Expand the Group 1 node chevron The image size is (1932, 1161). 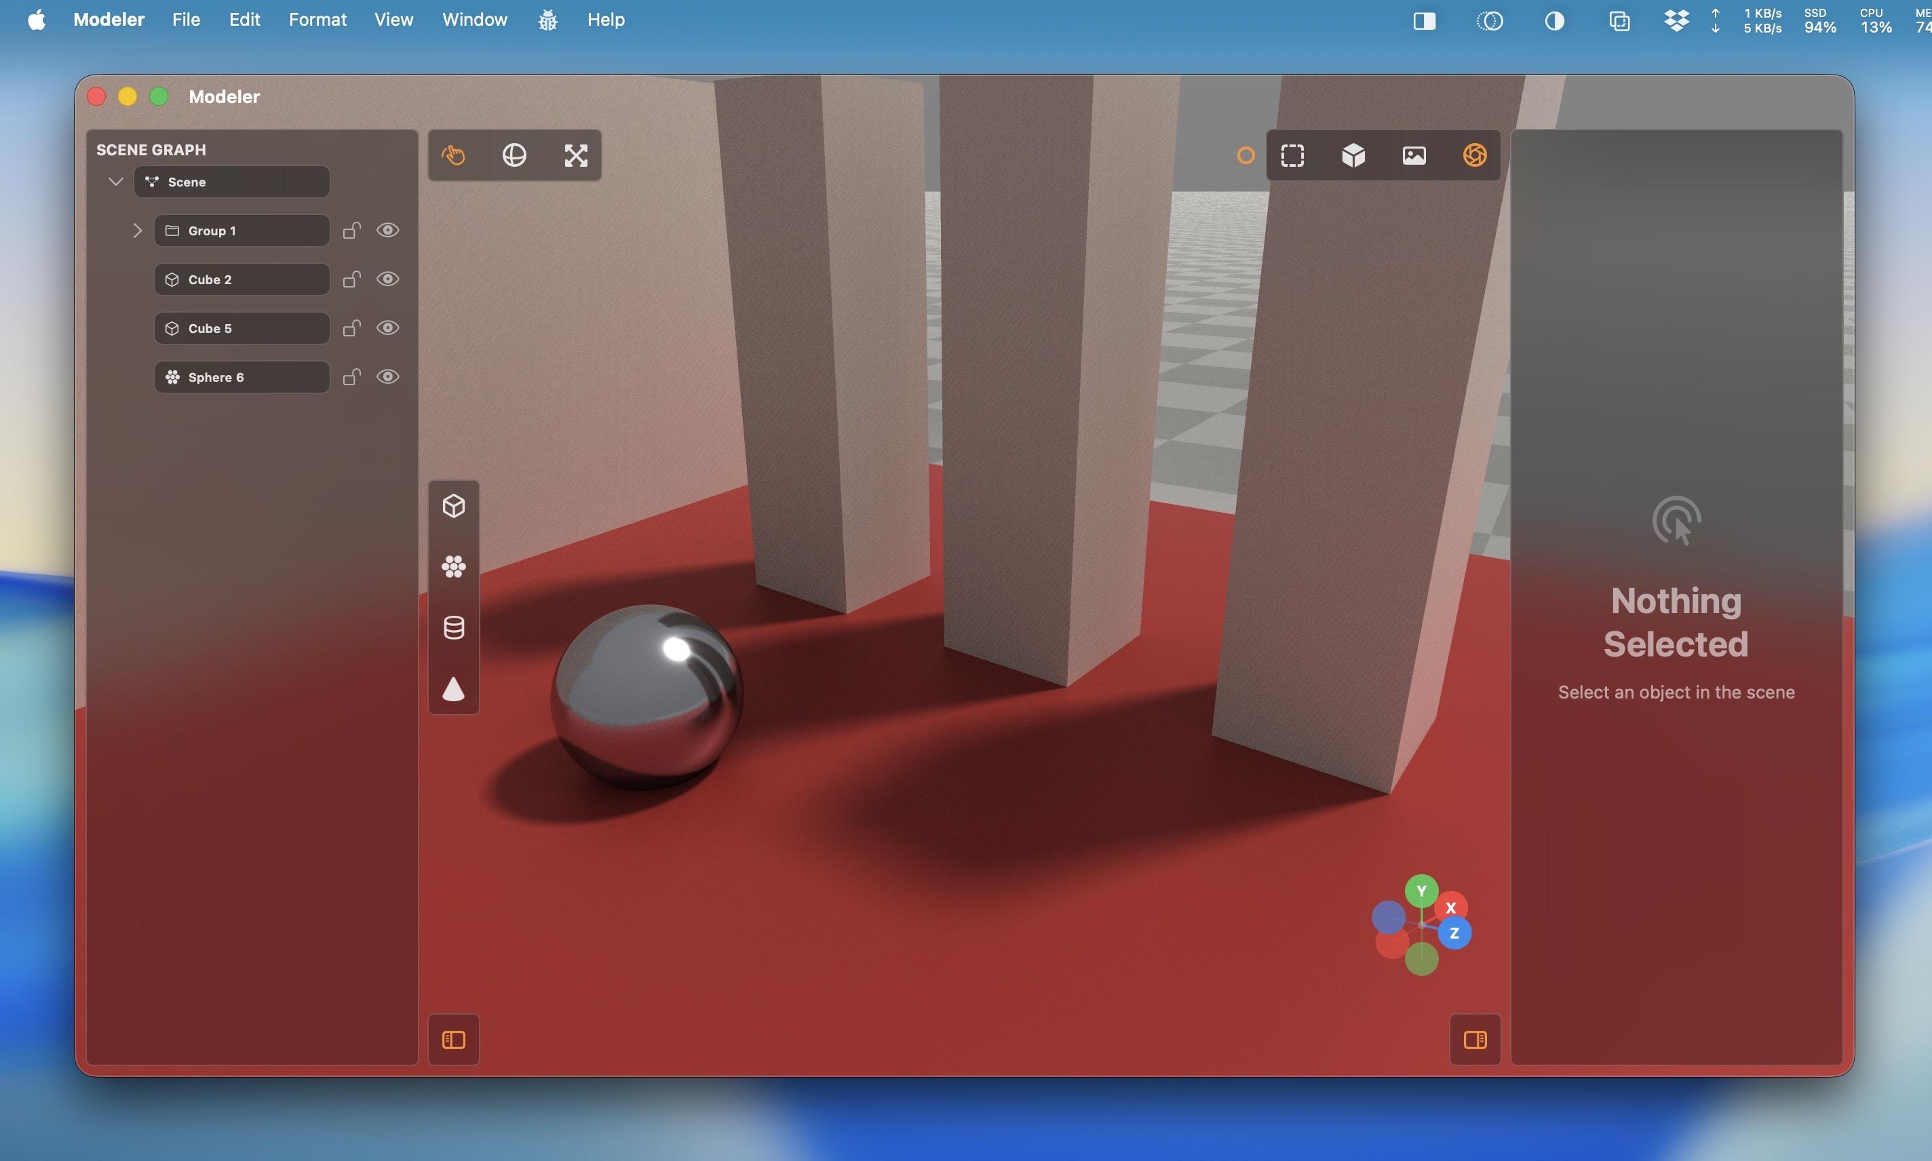coord(137,230)
